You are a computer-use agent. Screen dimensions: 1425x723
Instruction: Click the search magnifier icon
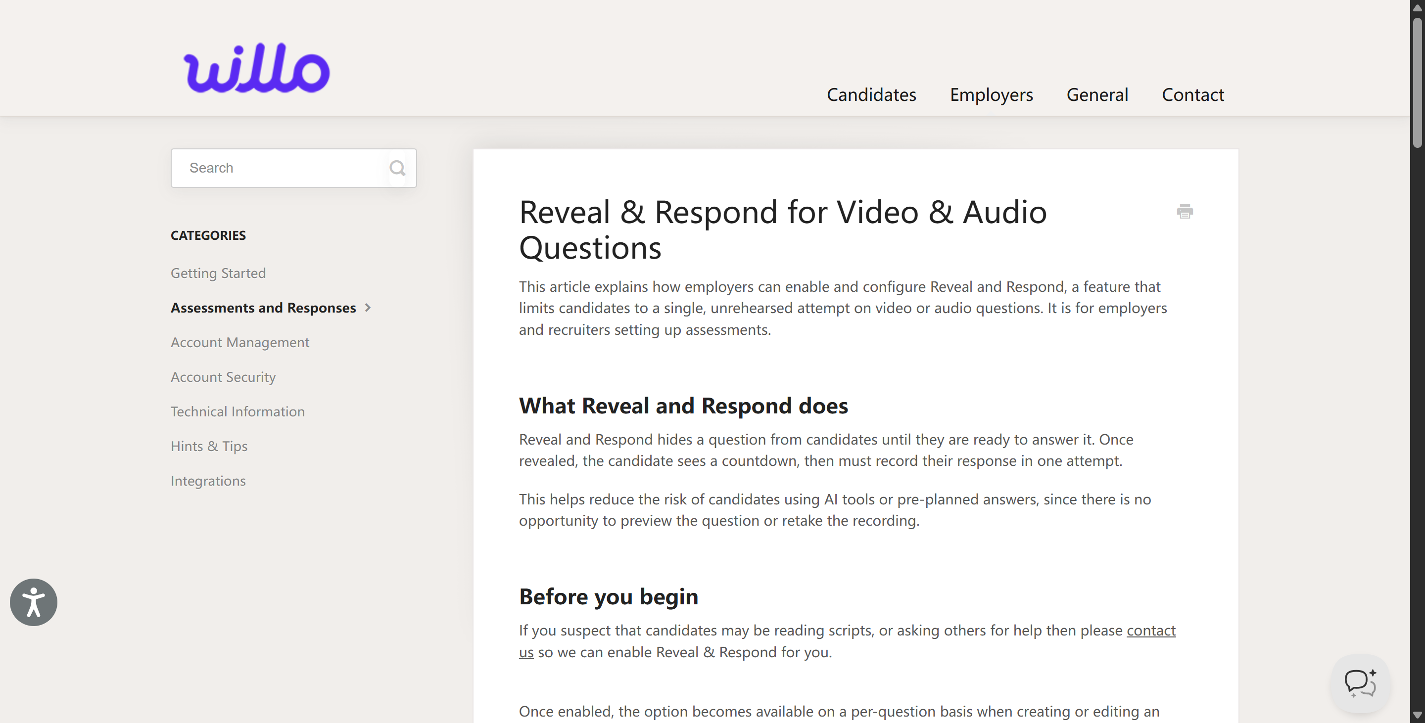coord(397,168)
